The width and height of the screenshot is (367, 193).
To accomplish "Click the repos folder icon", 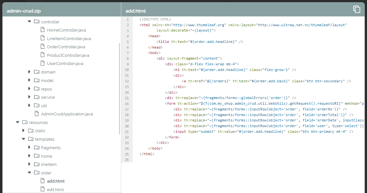I will (37, 88).
